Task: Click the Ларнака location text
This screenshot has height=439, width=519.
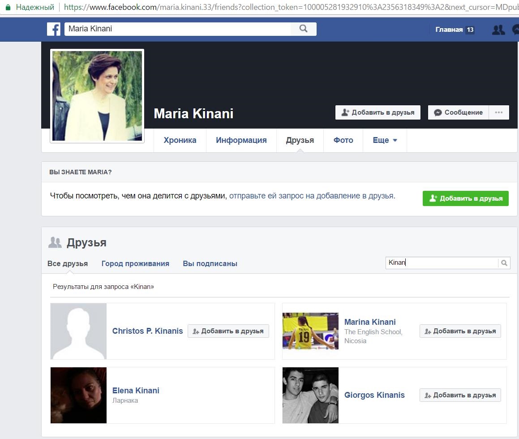Action: tap(125, 400)
